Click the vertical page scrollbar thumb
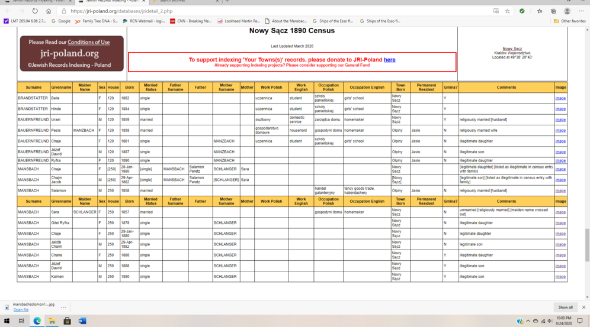Image resolution: width=590 pixels, height=327 pixels. (x=587, y=245)
